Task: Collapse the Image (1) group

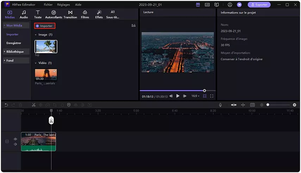Action: tap(36, 35)
